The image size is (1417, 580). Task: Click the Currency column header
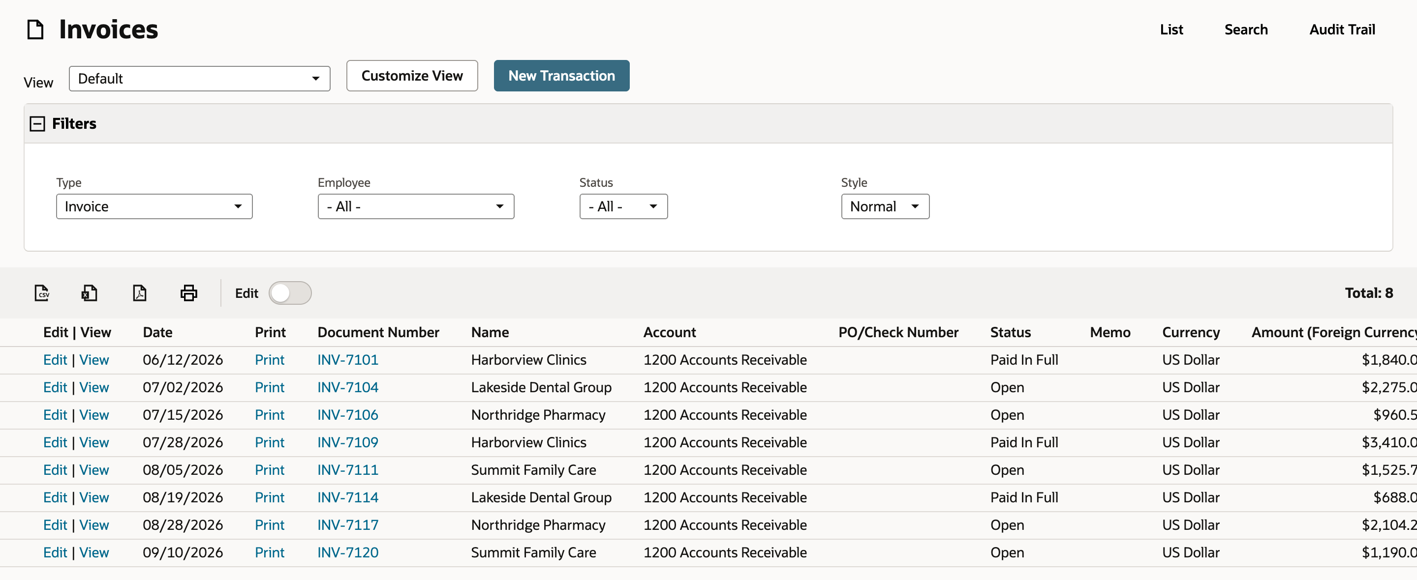click(1191, 333)
